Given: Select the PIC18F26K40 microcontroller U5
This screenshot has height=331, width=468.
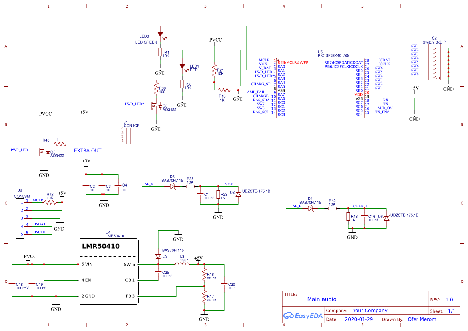Looking at the screenshot, I should pyautogui.click(x=320, y=88).
